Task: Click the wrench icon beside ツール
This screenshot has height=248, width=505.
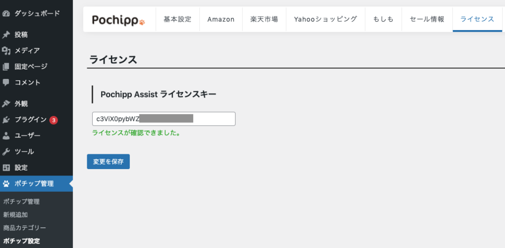Action: click(6, 152)
